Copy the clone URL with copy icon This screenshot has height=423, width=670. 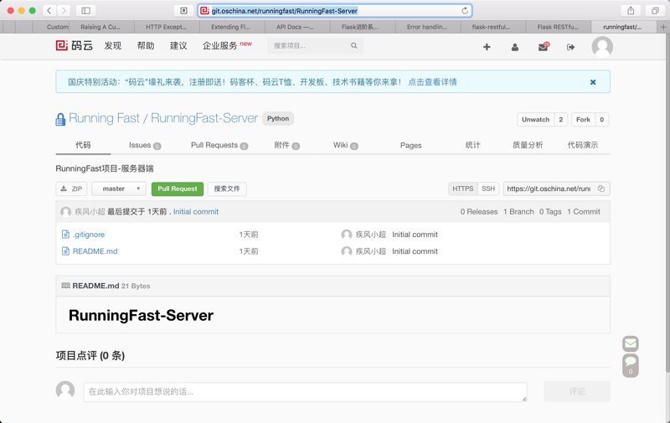601,188
